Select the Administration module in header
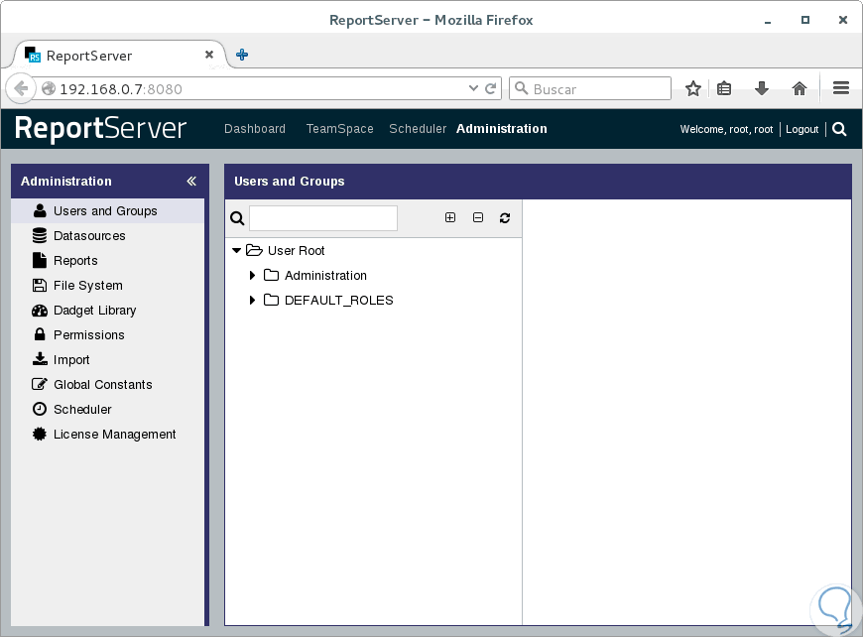The height and width of the screenshot is (637, 863). coord(501,129)
